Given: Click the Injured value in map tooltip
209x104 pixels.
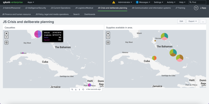Looking at the screenshot, I should 60,40.
